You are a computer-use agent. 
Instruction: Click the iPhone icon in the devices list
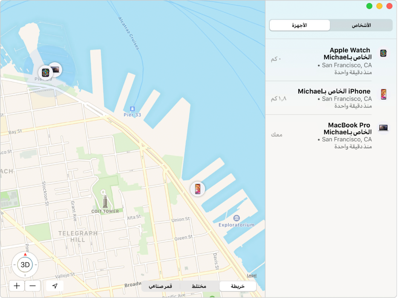click(x=383, y=95)
